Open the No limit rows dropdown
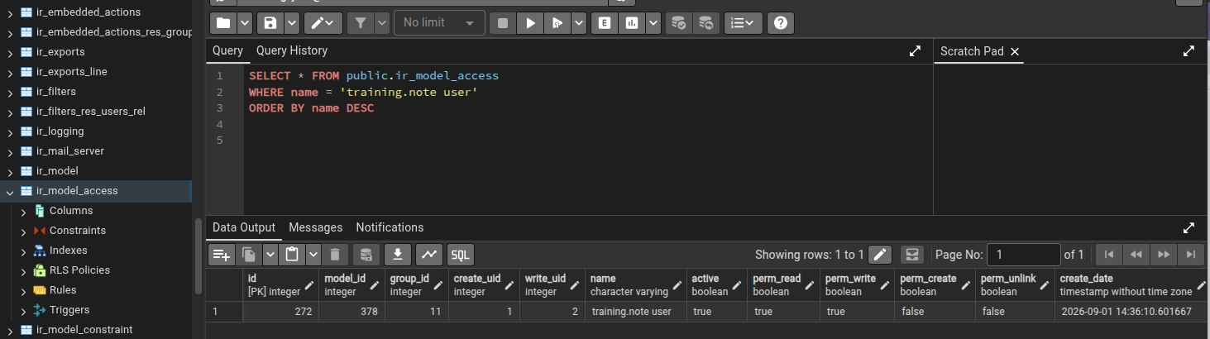This screenshot has height=339, width=1210. point(439,23)
